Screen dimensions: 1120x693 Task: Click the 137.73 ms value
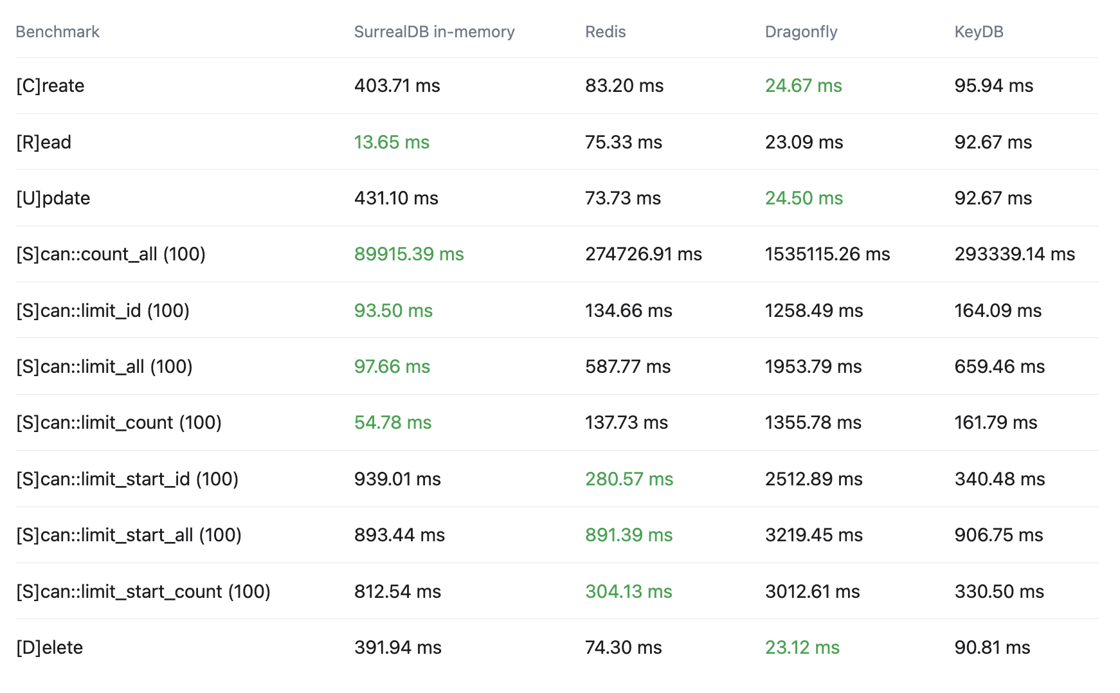click(626, 423)
